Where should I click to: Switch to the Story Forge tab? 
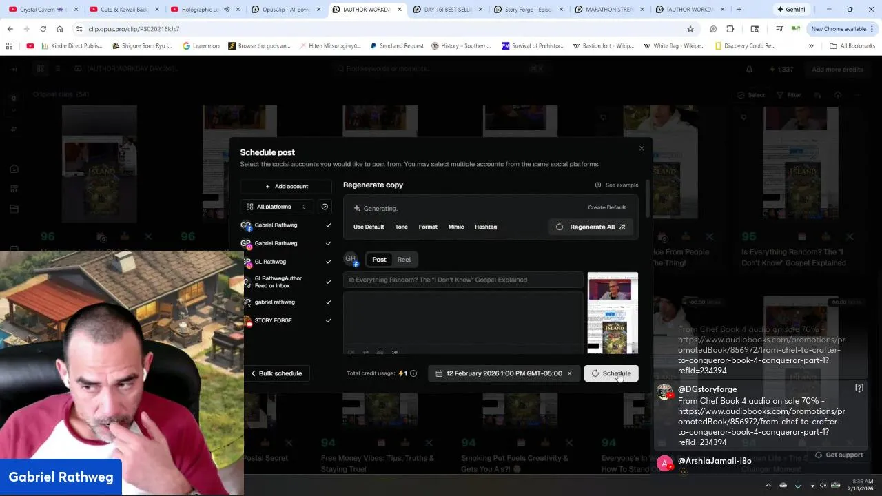[529, 10]
